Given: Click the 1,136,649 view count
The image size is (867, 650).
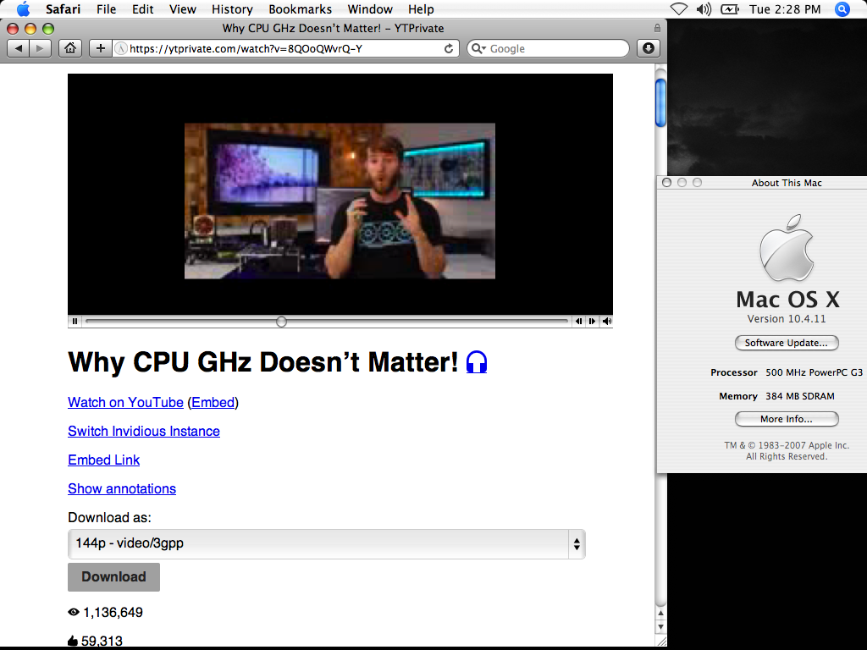Looking at the screenshot, I should [113, 613].
